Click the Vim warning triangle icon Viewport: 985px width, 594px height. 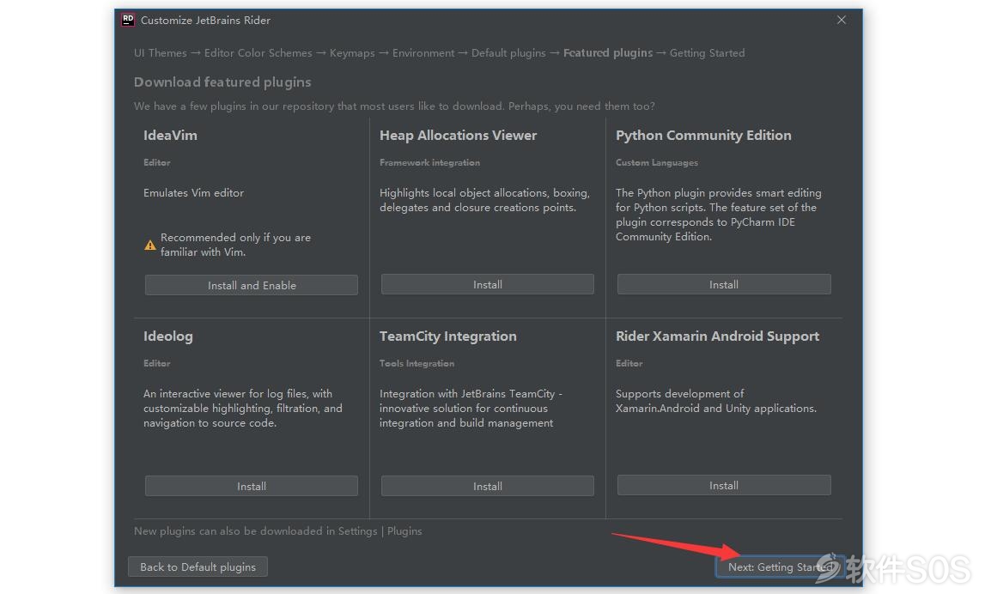[150, 245]
